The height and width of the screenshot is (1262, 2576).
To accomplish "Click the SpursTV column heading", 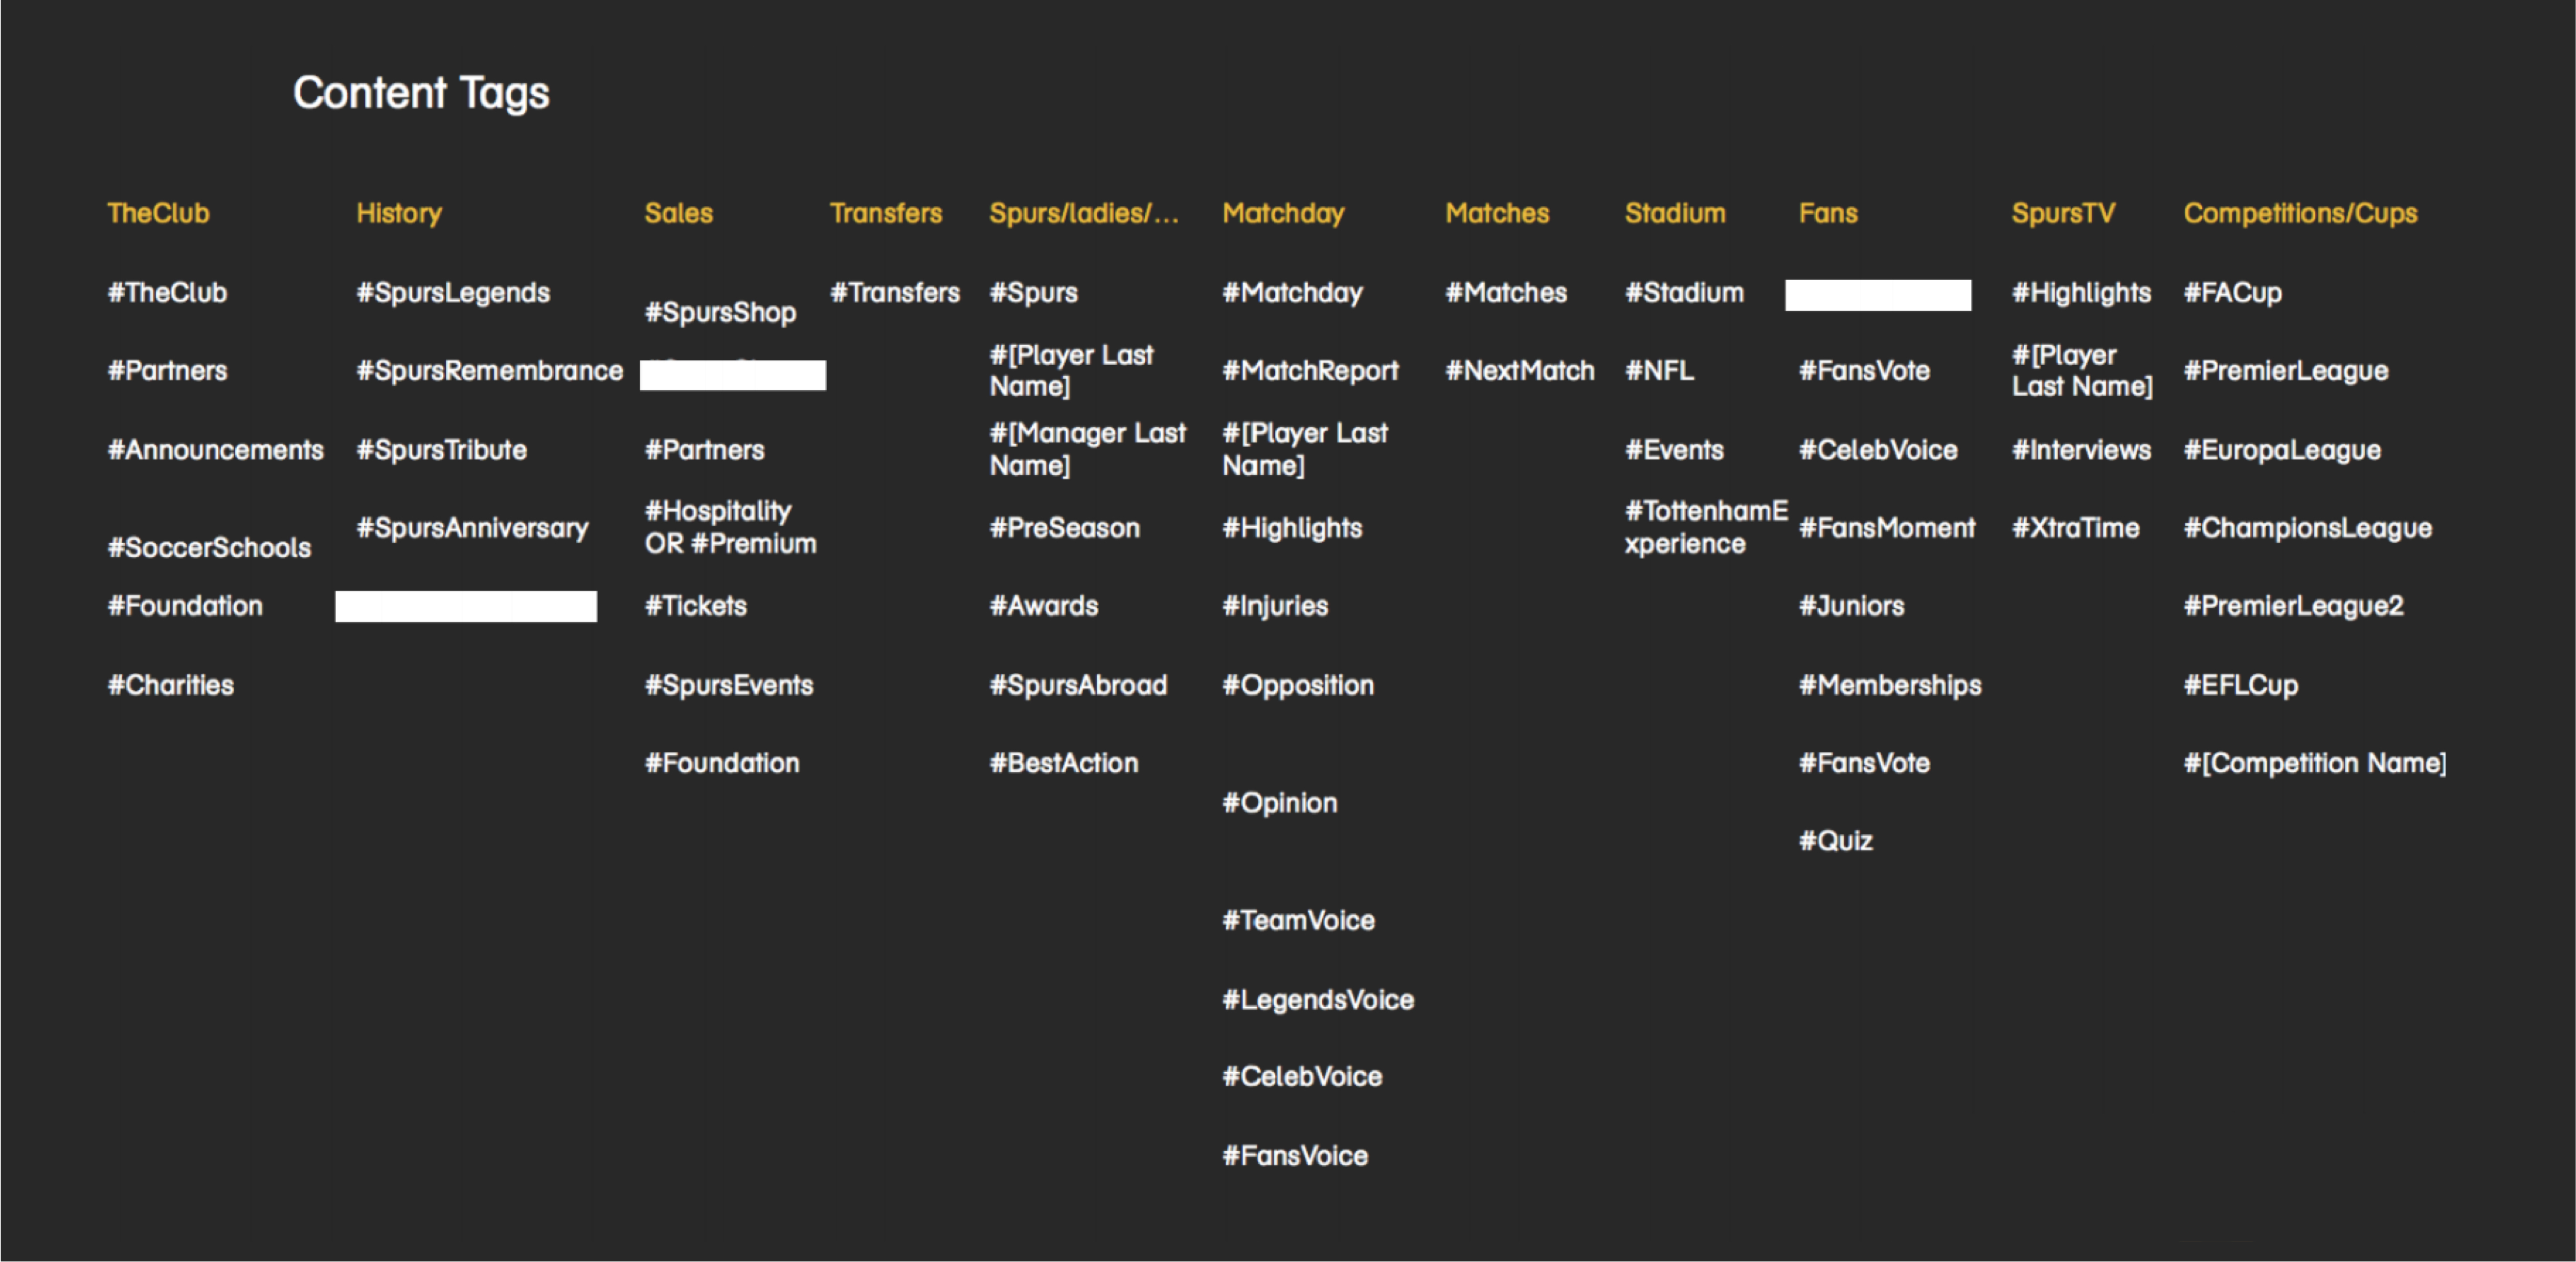I will pyautogui.click(x=2062, y=213).
